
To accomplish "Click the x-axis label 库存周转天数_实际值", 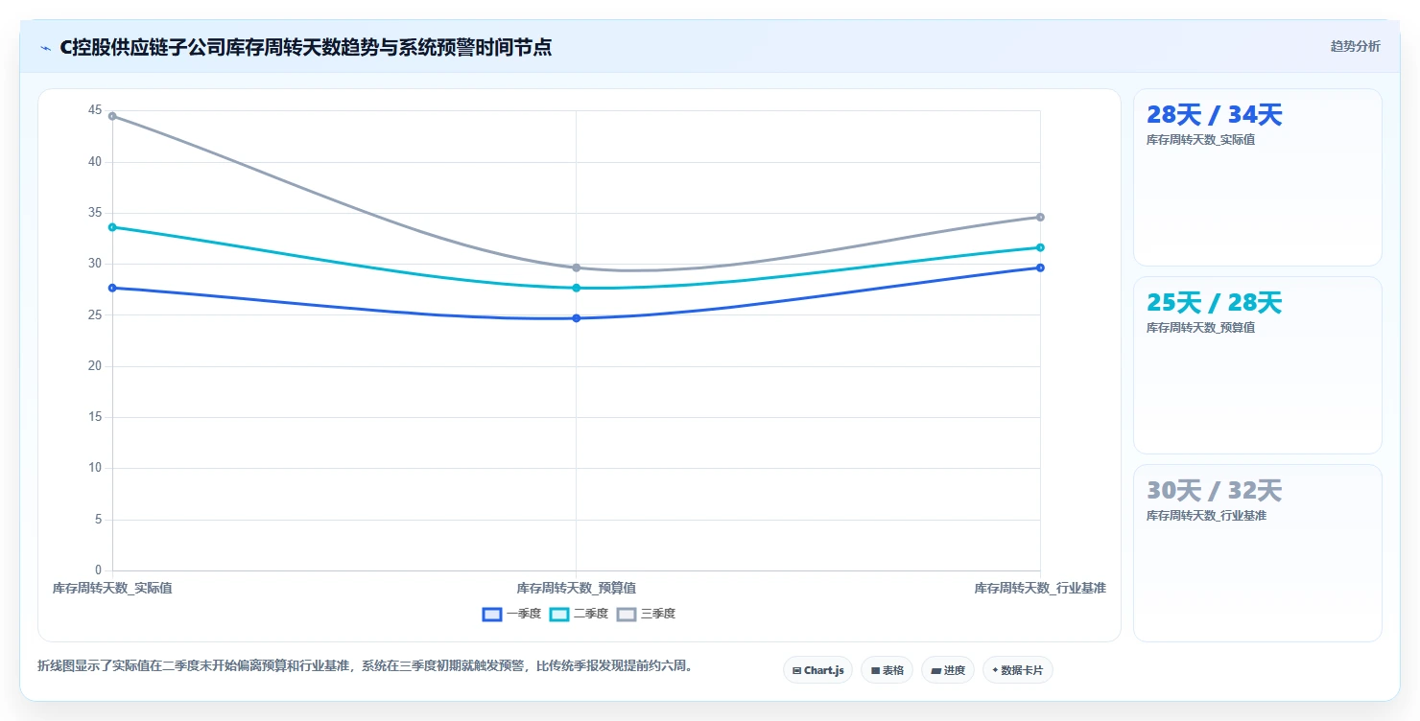I will click(112, 588).
